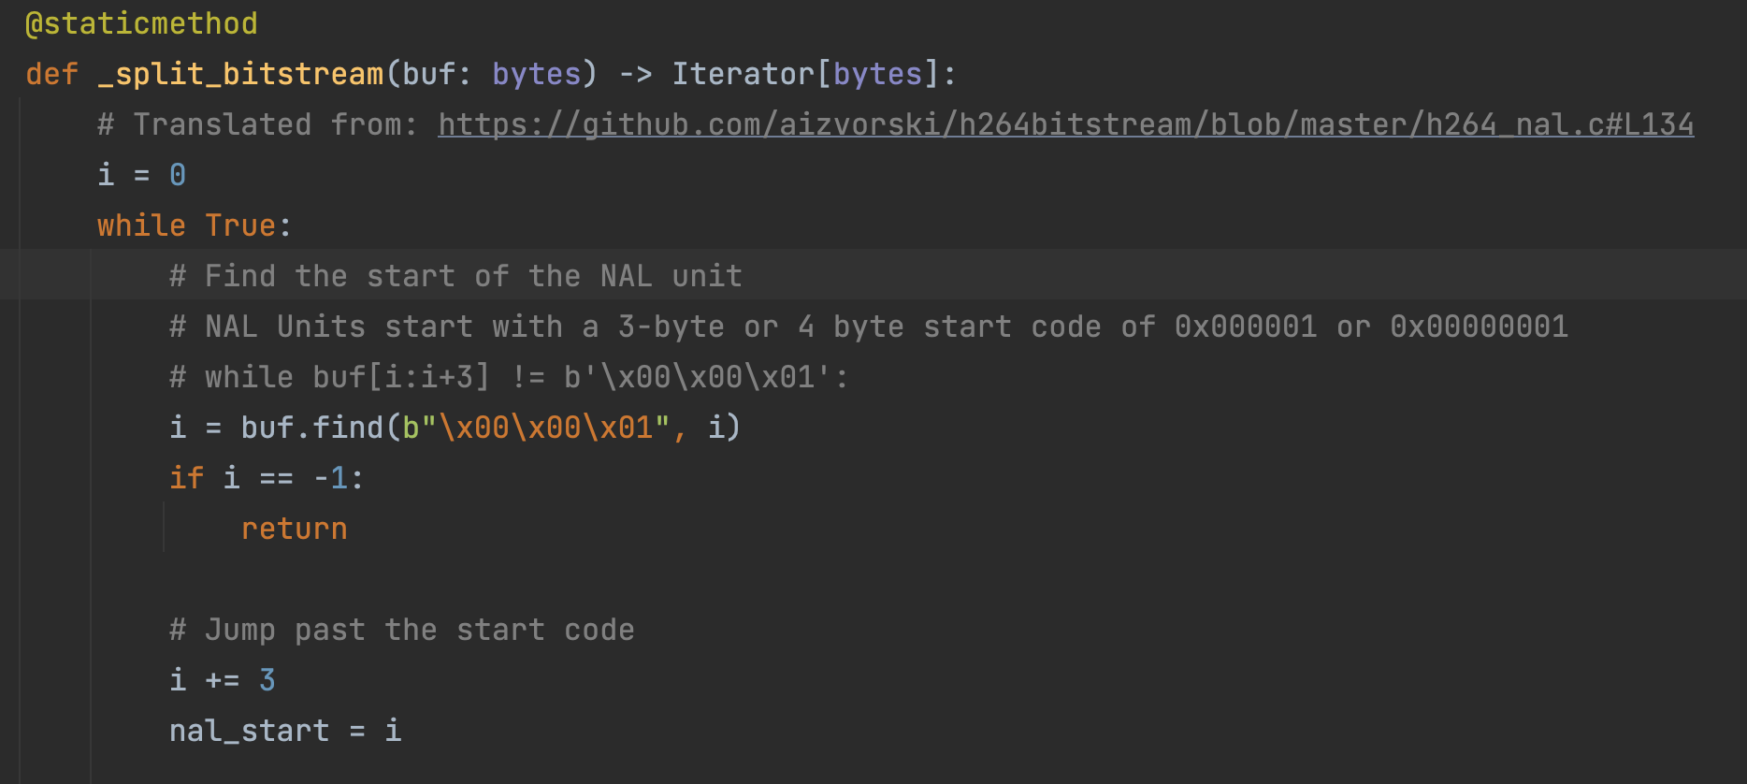The image size is (1747, 784).
Task: Click the return statement
Action: [x=294, y=529]
